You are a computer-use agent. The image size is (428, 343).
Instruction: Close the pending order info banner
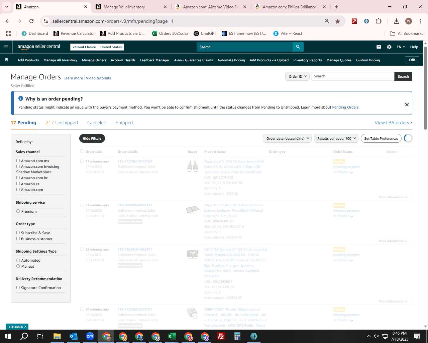pyautogui.click(x=407, y=105)
